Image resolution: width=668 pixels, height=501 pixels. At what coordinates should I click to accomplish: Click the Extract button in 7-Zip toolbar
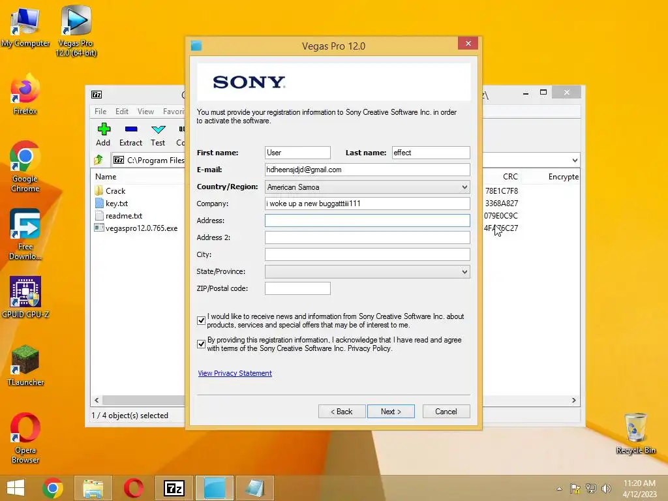[130, 134]
